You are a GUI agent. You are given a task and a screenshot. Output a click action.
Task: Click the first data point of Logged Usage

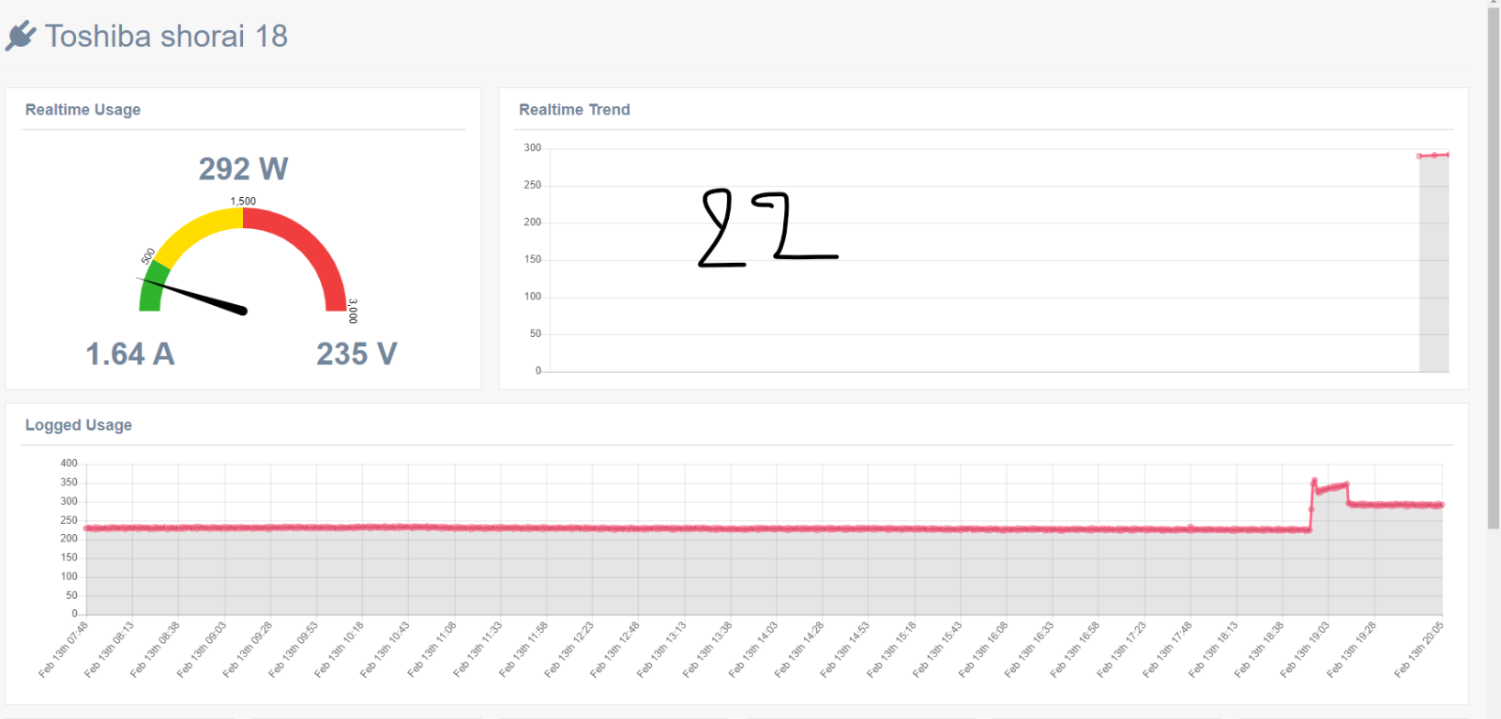click(87, 528)
